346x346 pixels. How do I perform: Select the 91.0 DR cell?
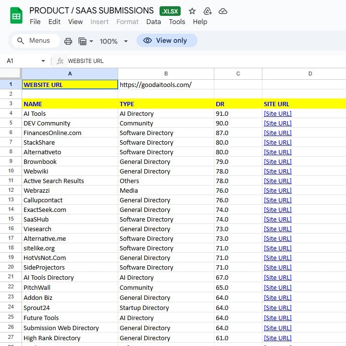(238, 113)
